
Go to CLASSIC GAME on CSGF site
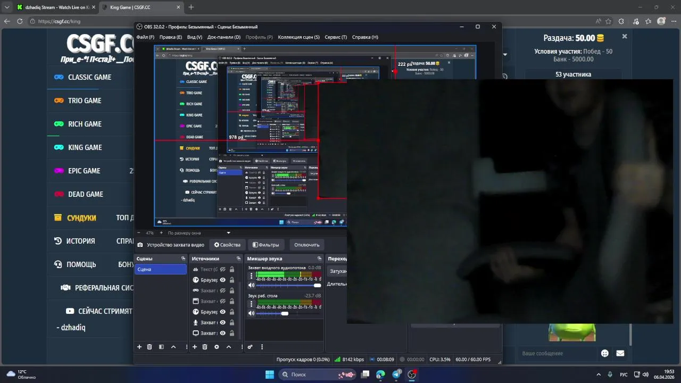coord(89,77)
